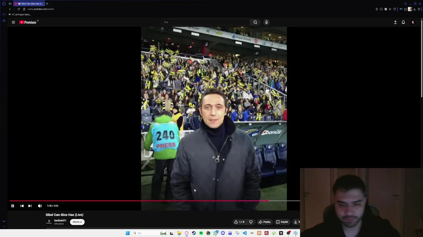Share the video with Paylaş
Screen dimensions: 423x237
tap(264, 222)
